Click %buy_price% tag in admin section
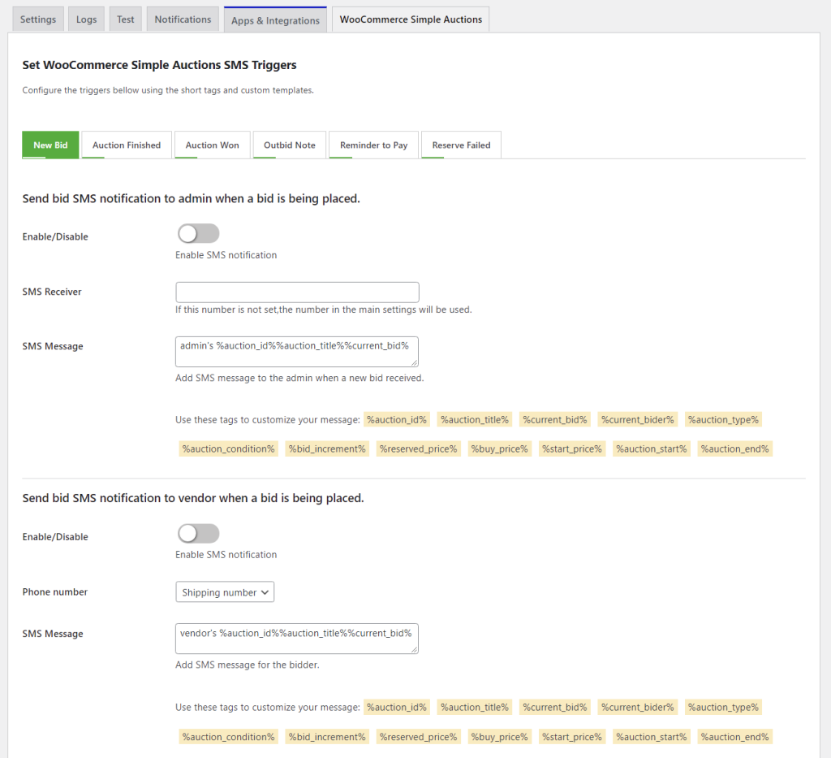Screen dimensions: 831x758 [499, 448]
